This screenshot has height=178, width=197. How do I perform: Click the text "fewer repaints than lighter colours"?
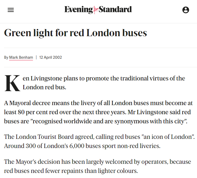coord(91,171)
